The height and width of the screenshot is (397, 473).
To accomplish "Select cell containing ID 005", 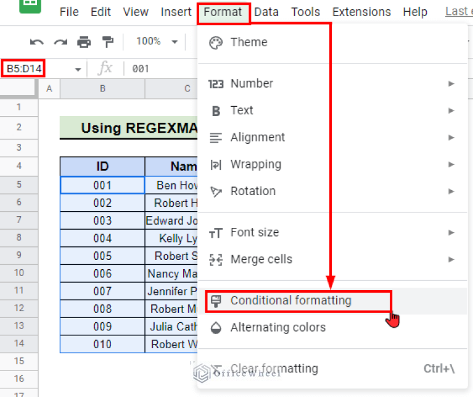I will [102, 256].
